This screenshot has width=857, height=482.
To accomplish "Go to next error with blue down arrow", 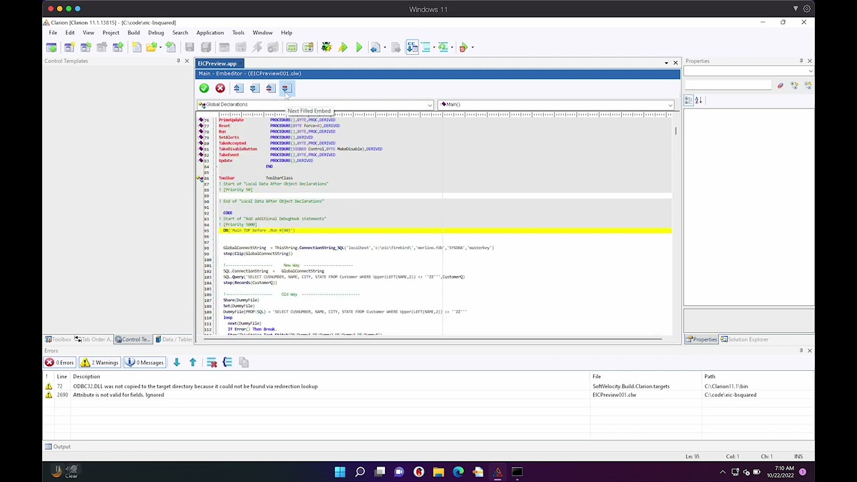I will click(177, 363).
